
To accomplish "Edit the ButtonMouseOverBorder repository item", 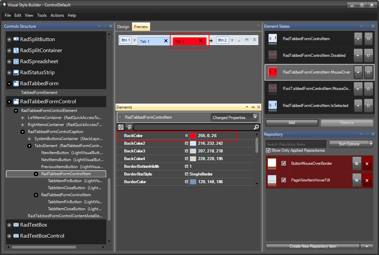I will 357,164.
